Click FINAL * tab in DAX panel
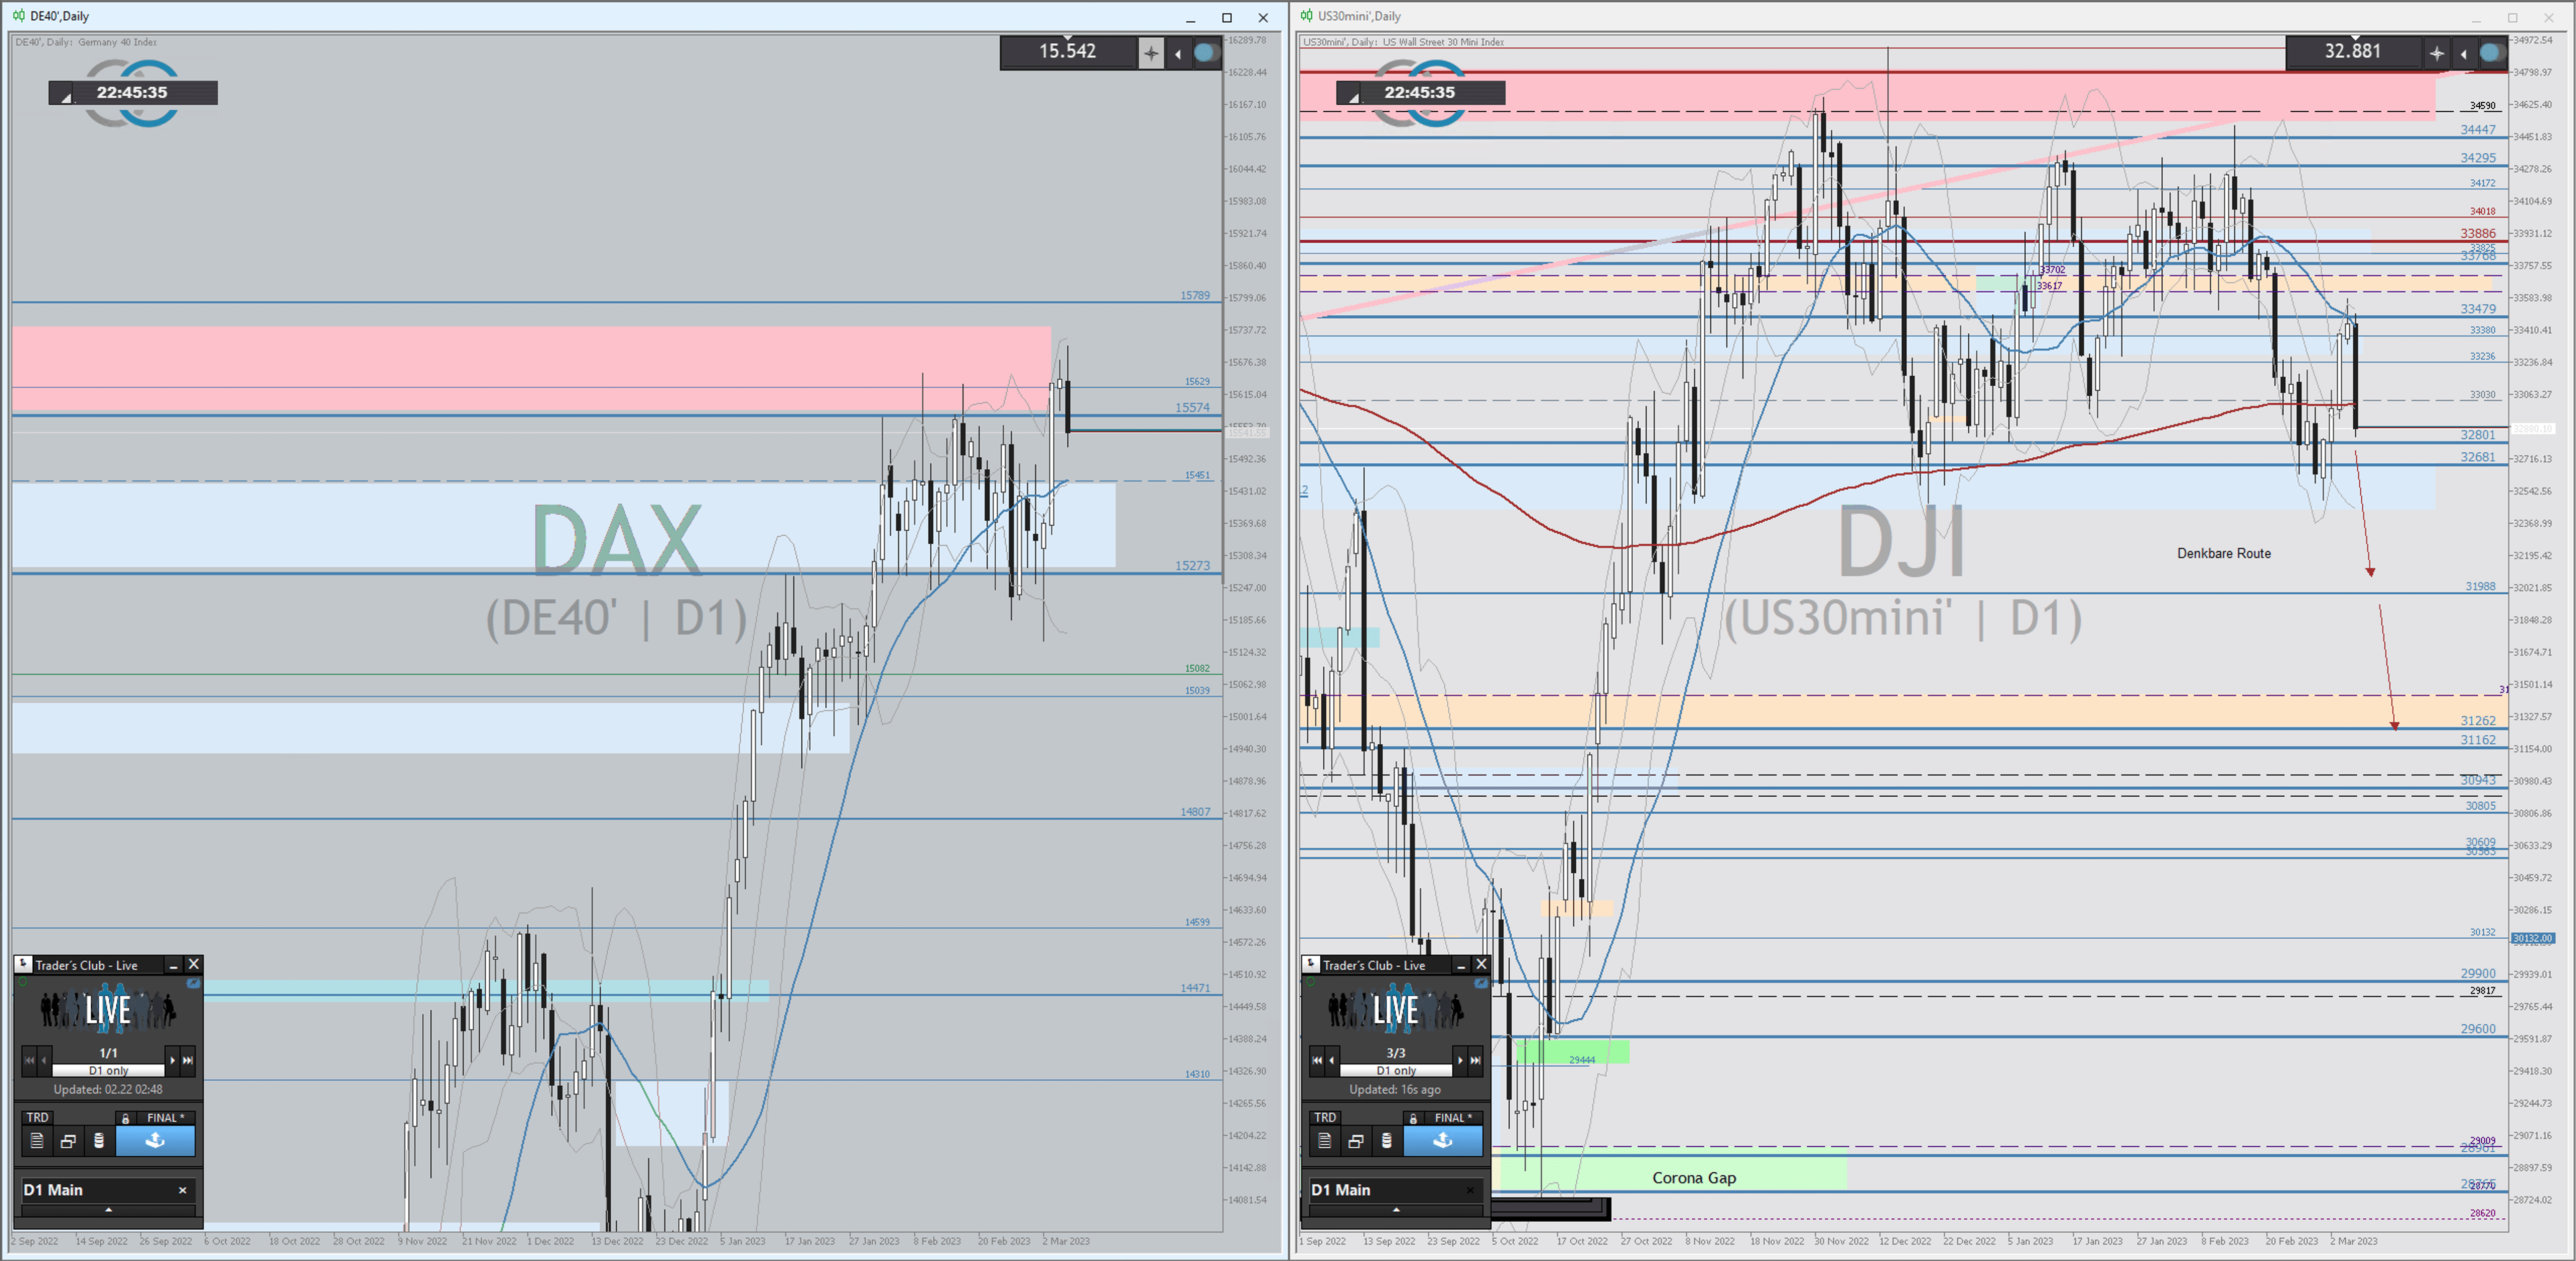 pos(165,1118)
